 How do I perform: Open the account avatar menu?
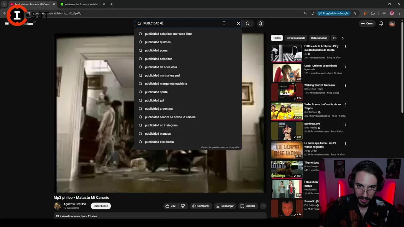392,24
